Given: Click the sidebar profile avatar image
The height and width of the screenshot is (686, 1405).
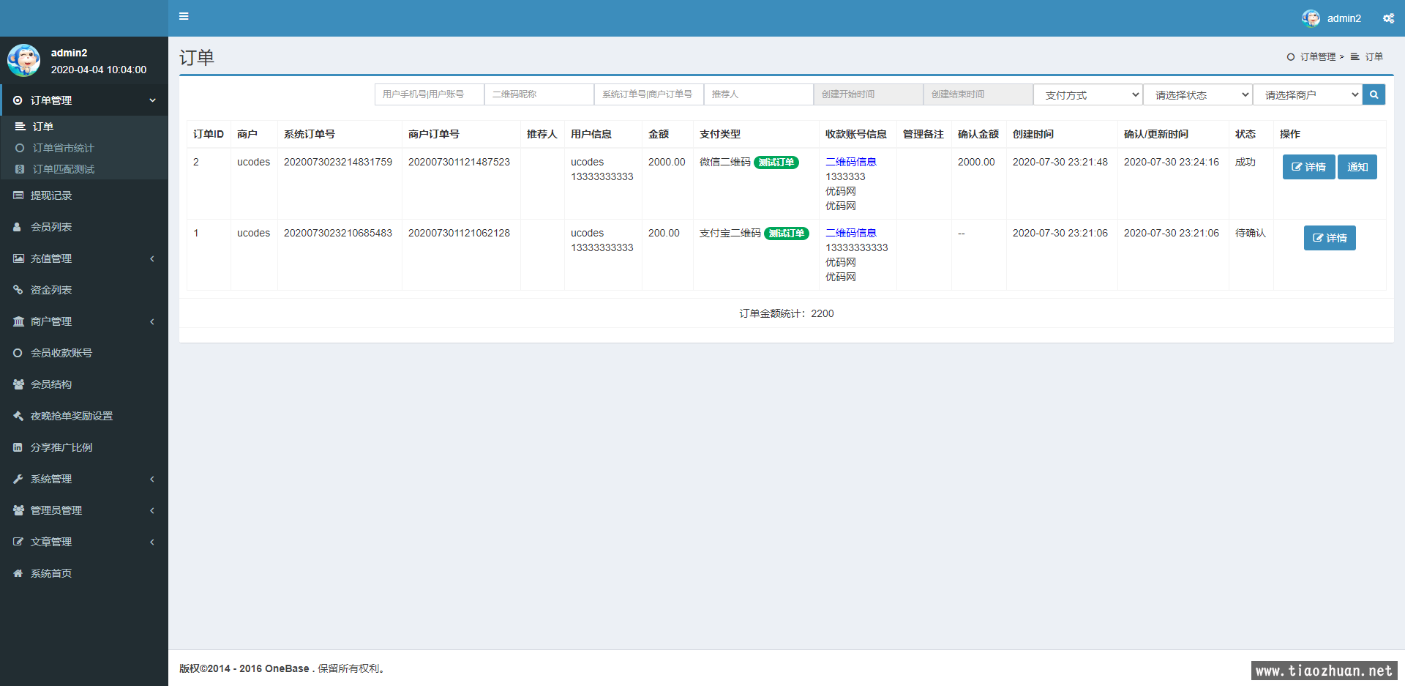Looking at the screenshot, I should coord(24,60).
